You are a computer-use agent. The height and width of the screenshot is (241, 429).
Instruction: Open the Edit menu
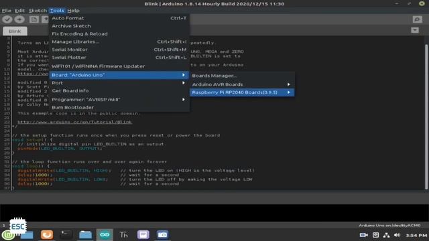pyautogui.click(x=19, y=11)
